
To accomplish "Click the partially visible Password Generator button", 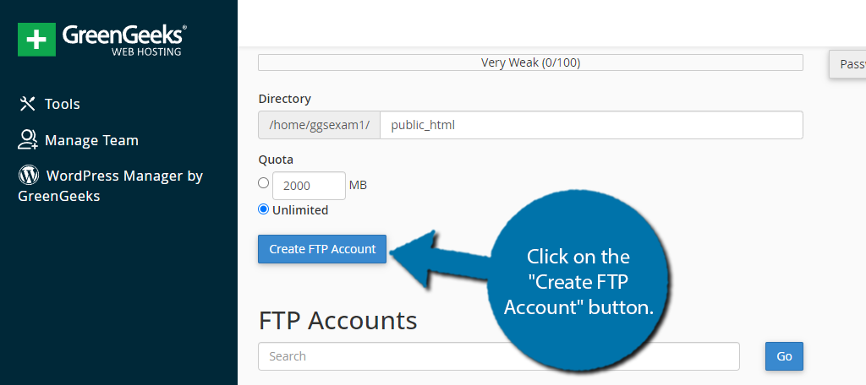I will click(x=847, y=64).
